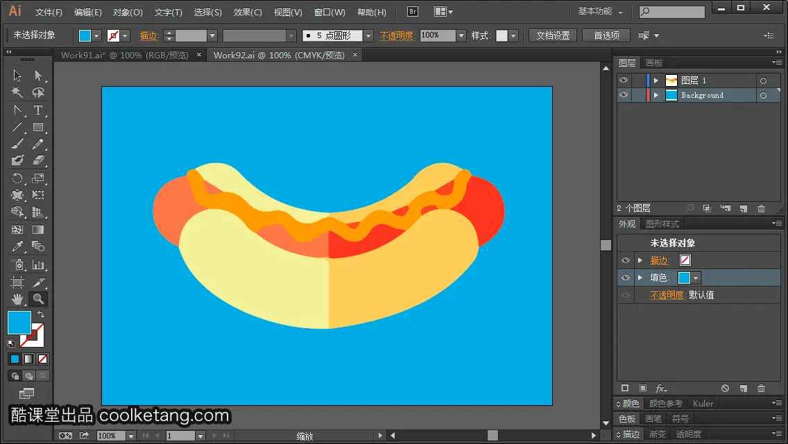
Task: Open Adobe Bridge via Br icon
Action: (x=413, y=12)
